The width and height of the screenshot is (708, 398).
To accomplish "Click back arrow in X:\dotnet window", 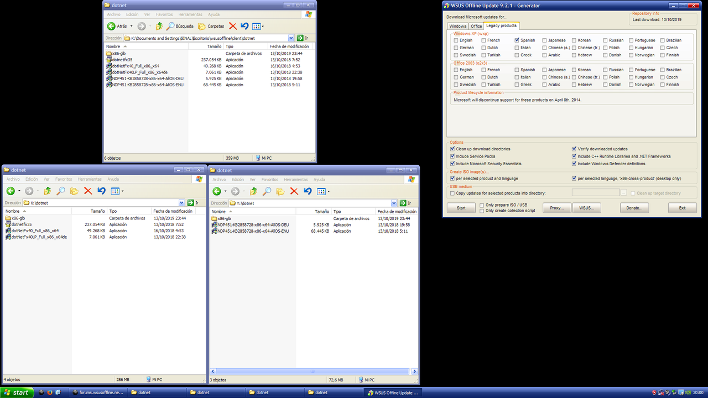I will (11, 191).
